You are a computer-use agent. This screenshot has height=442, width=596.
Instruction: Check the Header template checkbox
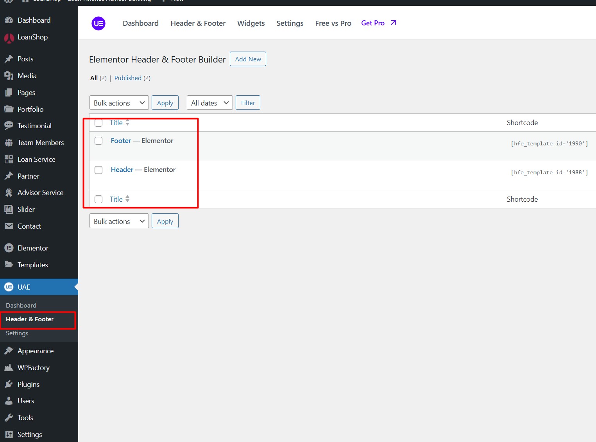click(x=98, y=170)
